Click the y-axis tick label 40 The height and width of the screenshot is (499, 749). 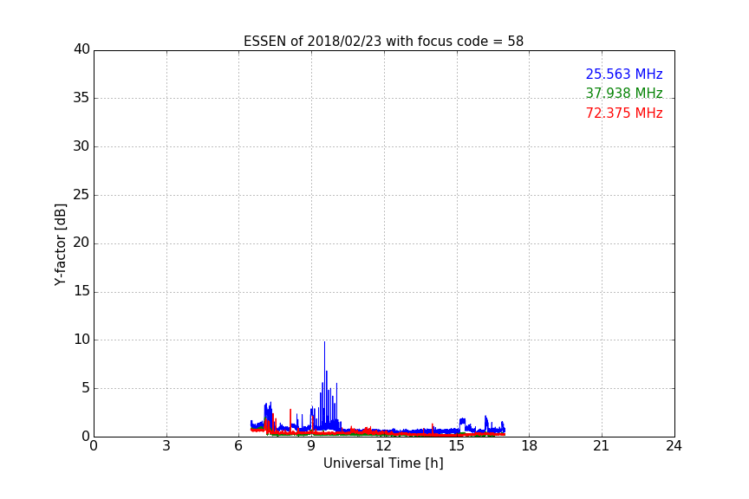pyautogui.click(x=81, y=49)
